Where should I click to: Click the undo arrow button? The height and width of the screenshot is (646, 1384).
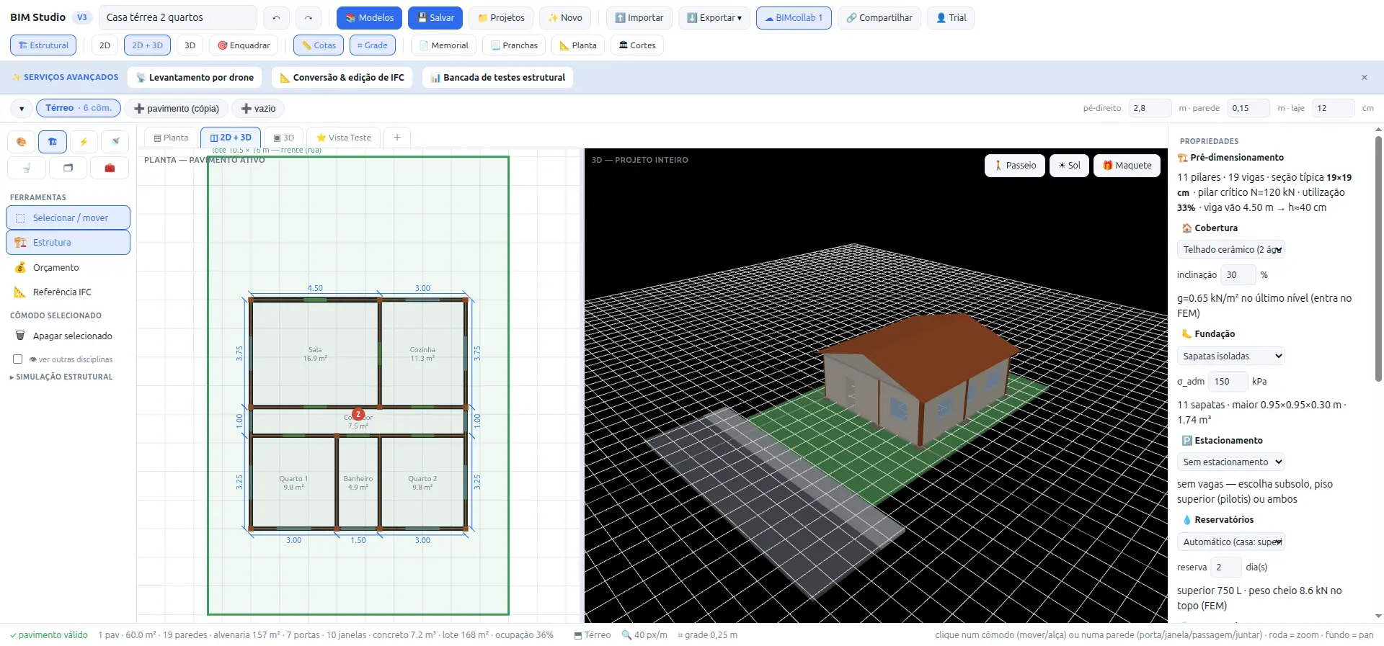click(276, 17)
